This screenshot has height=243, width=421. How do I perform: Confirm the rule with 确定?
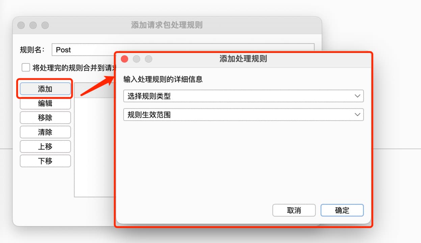[342, 210]
